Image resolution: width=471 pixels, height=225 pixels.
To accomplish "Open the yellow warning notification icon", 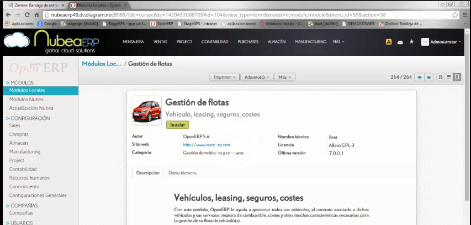I will (x=389, y=42).
